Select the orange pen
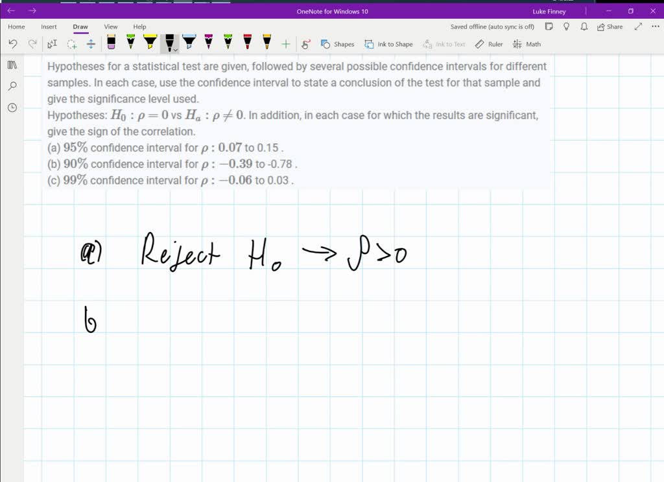Screen dimensions: 664x482 (x=267, y=42)
